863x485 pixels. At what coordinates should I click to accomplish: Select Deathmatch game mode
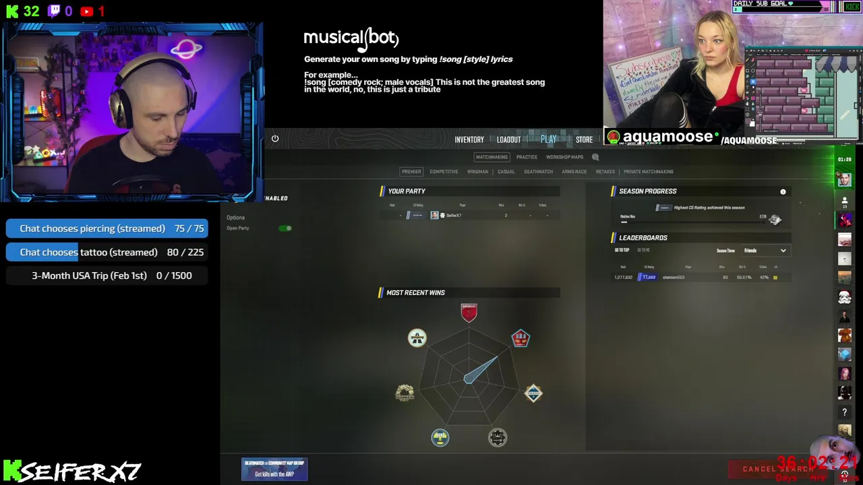point(538,172)
